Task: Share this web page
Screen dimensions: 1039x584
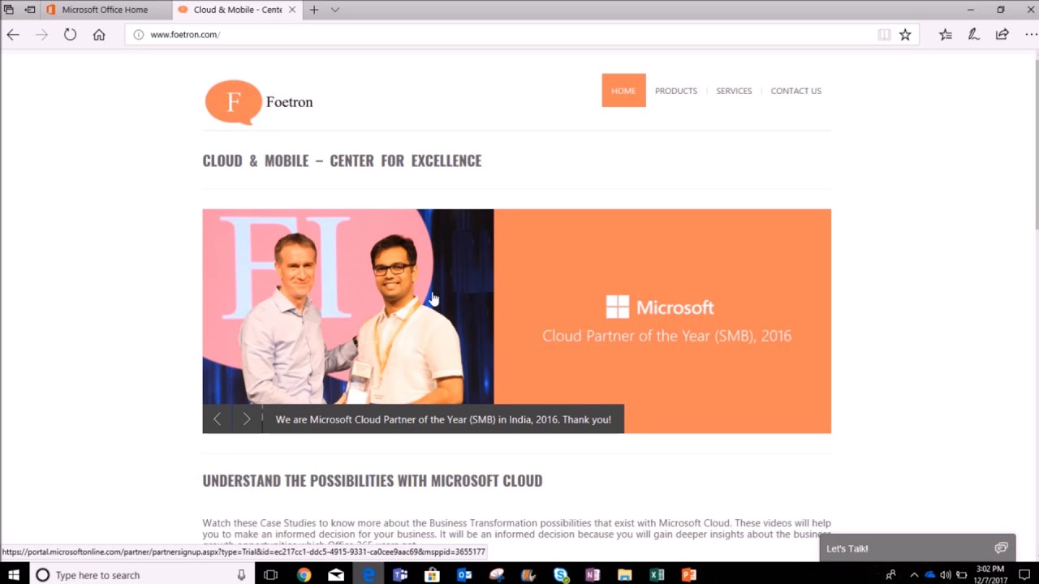Action: point(1002,35)
